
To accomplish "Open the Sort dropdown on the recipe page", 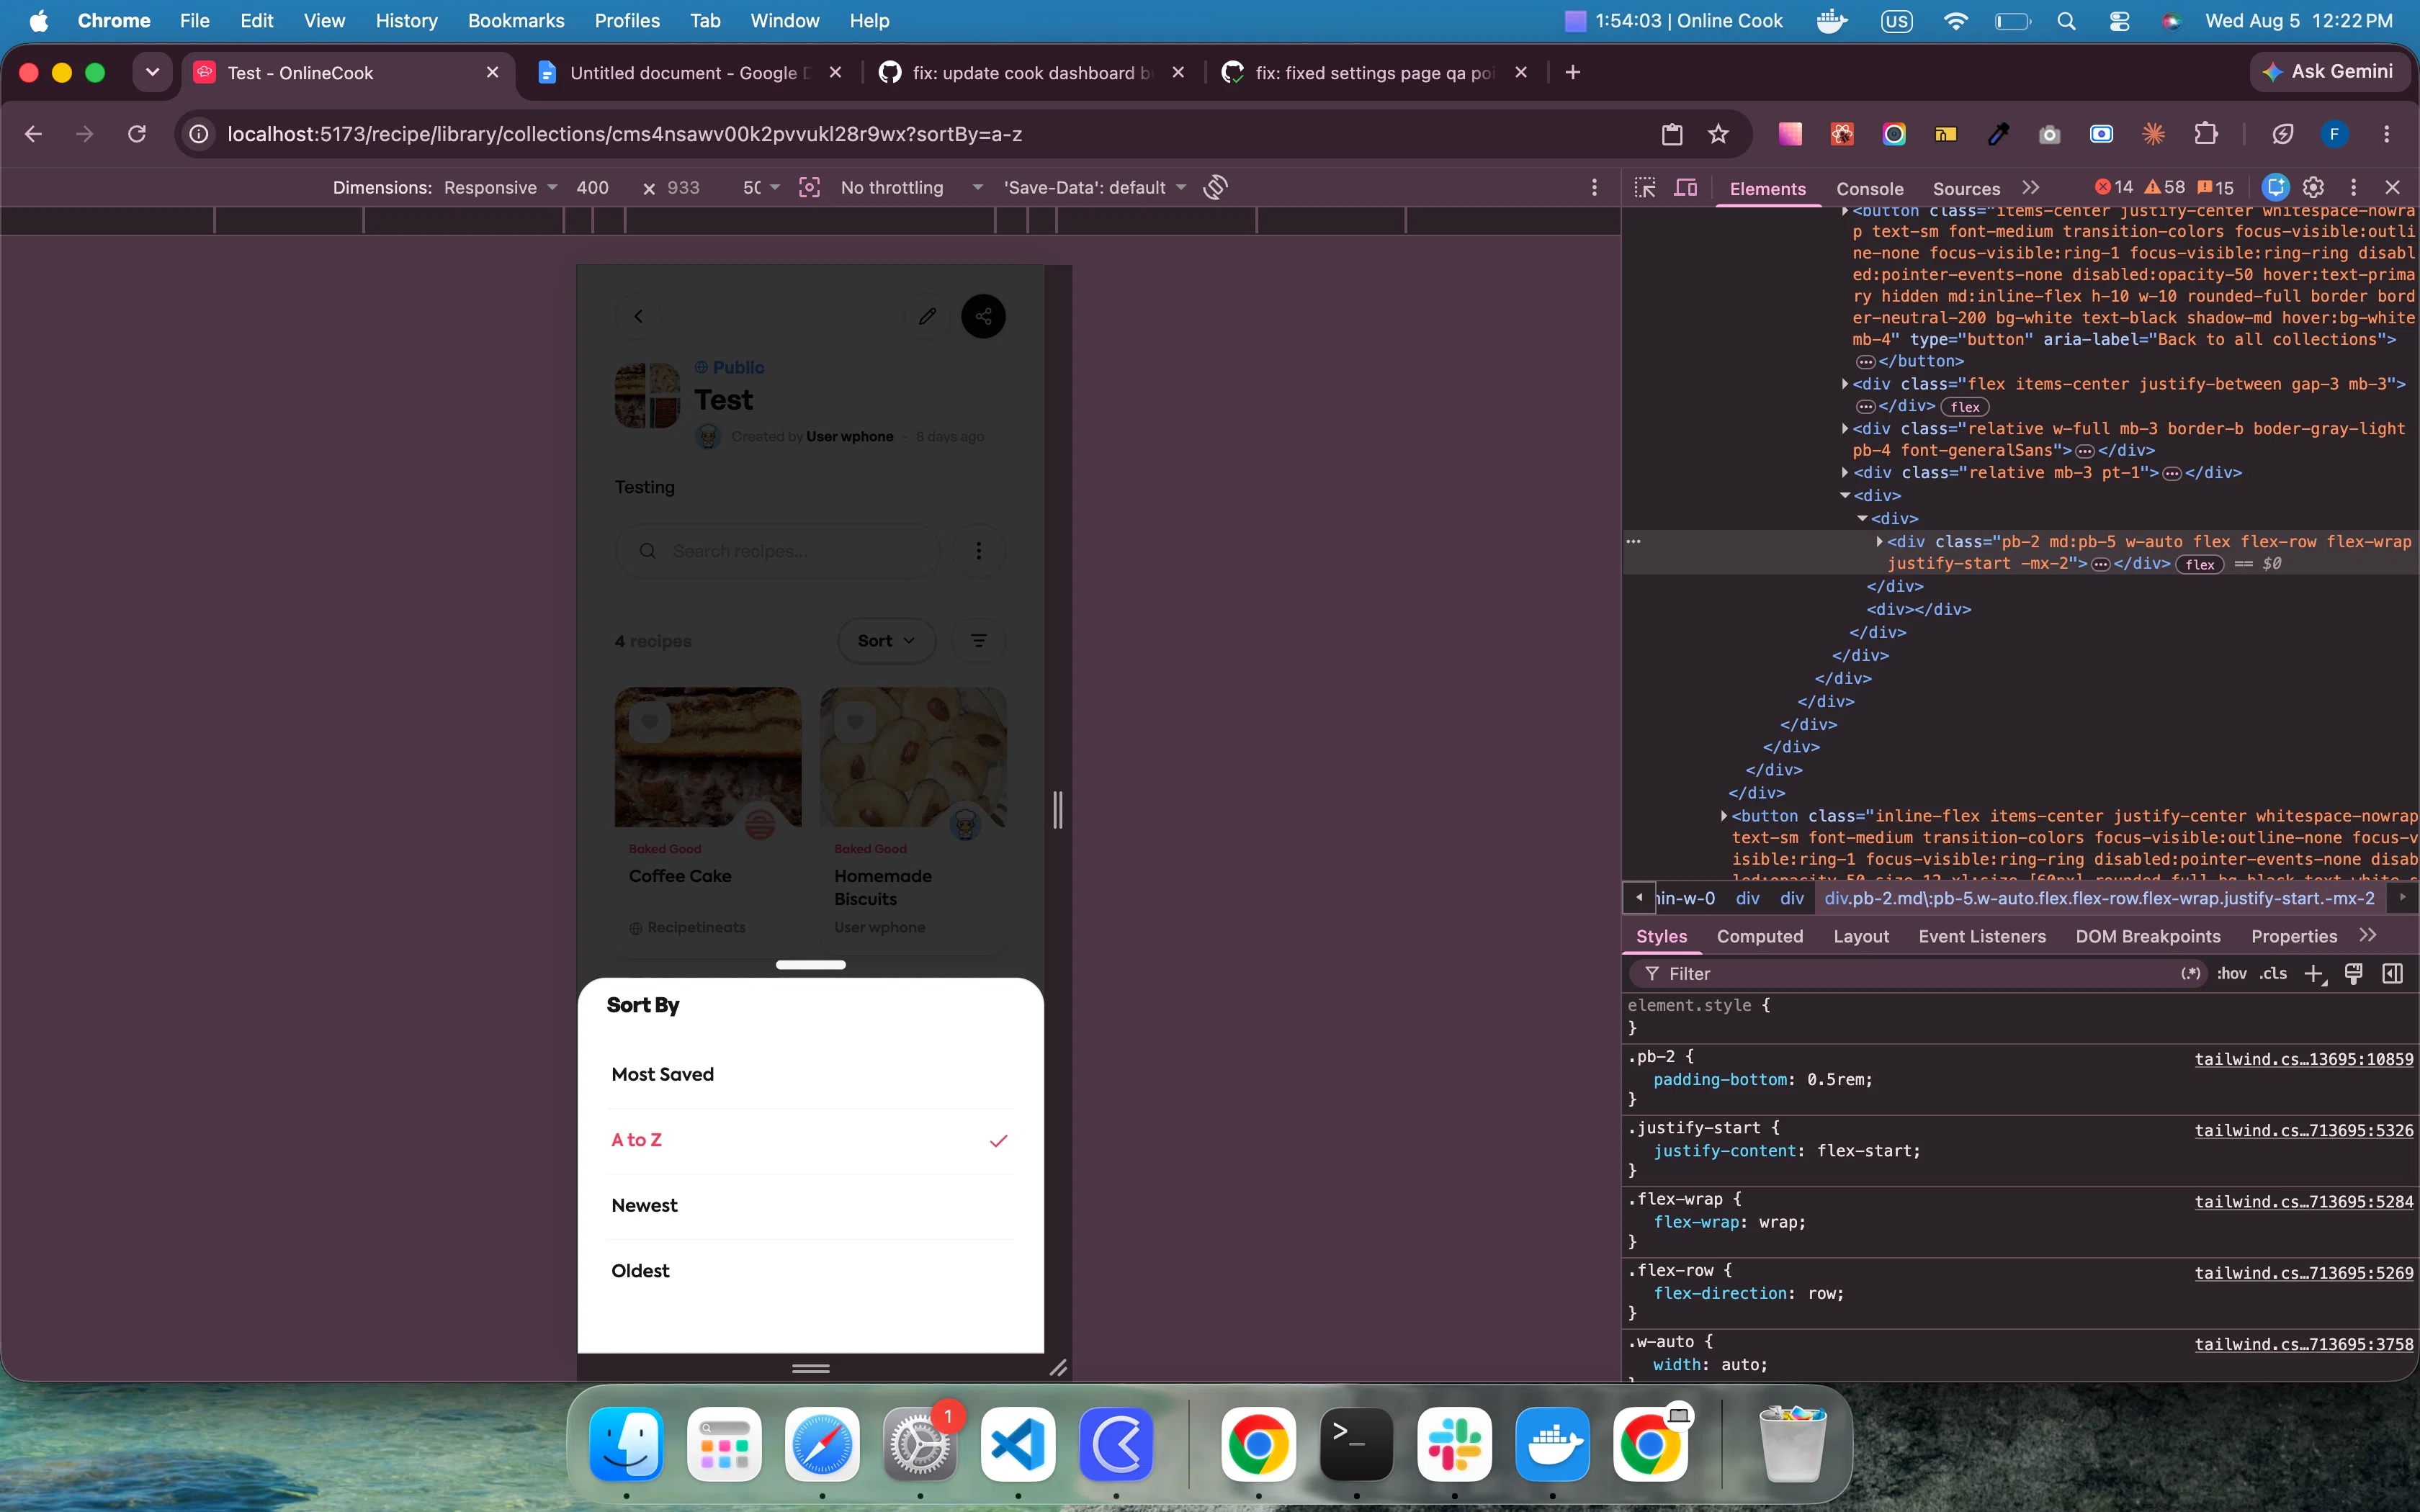I will [x=886, y=641].
